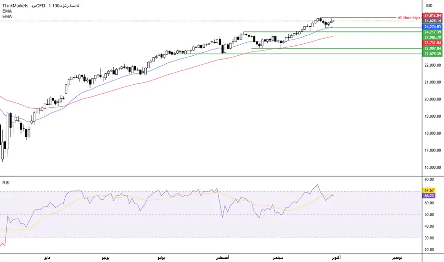Select the green 23,986.79 level label
The height and width of the screenshot is (262, 444).
[x=433, y=37]
